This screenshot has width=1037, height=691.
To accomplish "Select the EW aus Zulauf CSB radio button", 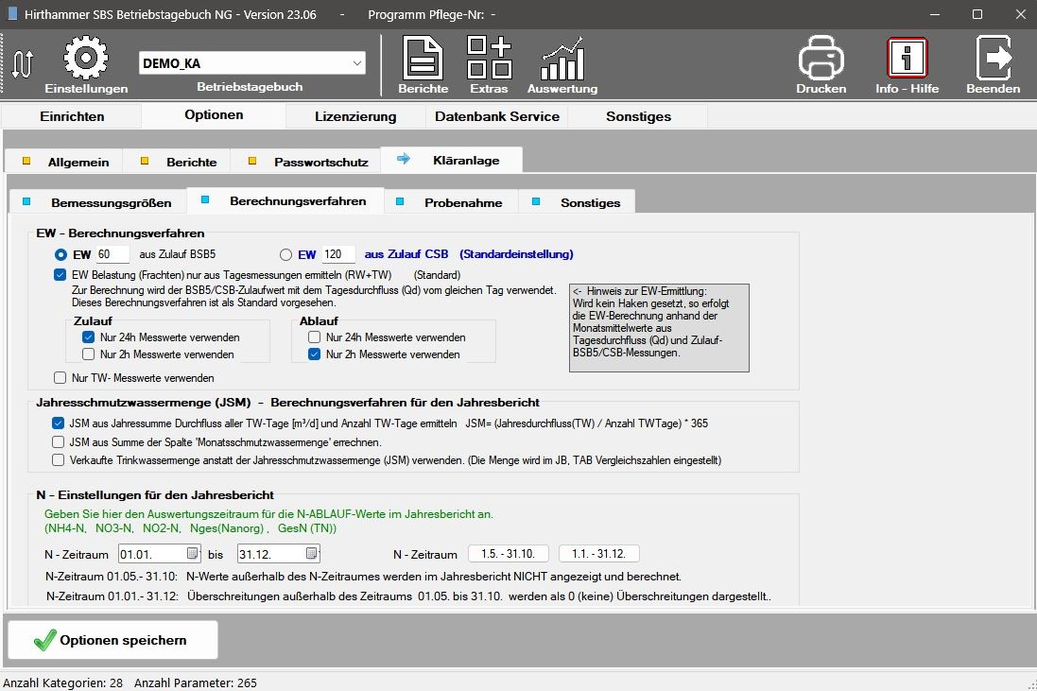I will [286, 254].
